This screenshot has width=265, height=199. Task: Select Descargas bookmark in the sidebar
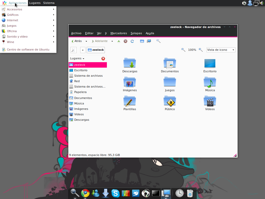click(88, 120)
